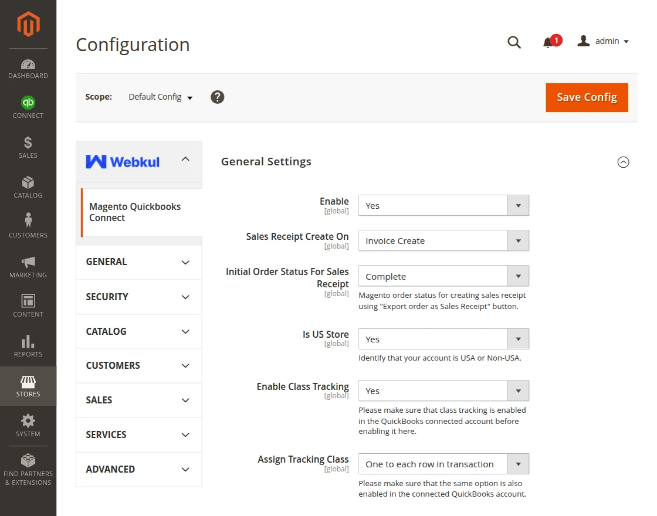Open the admin search magnifier
The height and width of the screenshot is (516, 657).
pyautogui.click(x=514, y=42)
